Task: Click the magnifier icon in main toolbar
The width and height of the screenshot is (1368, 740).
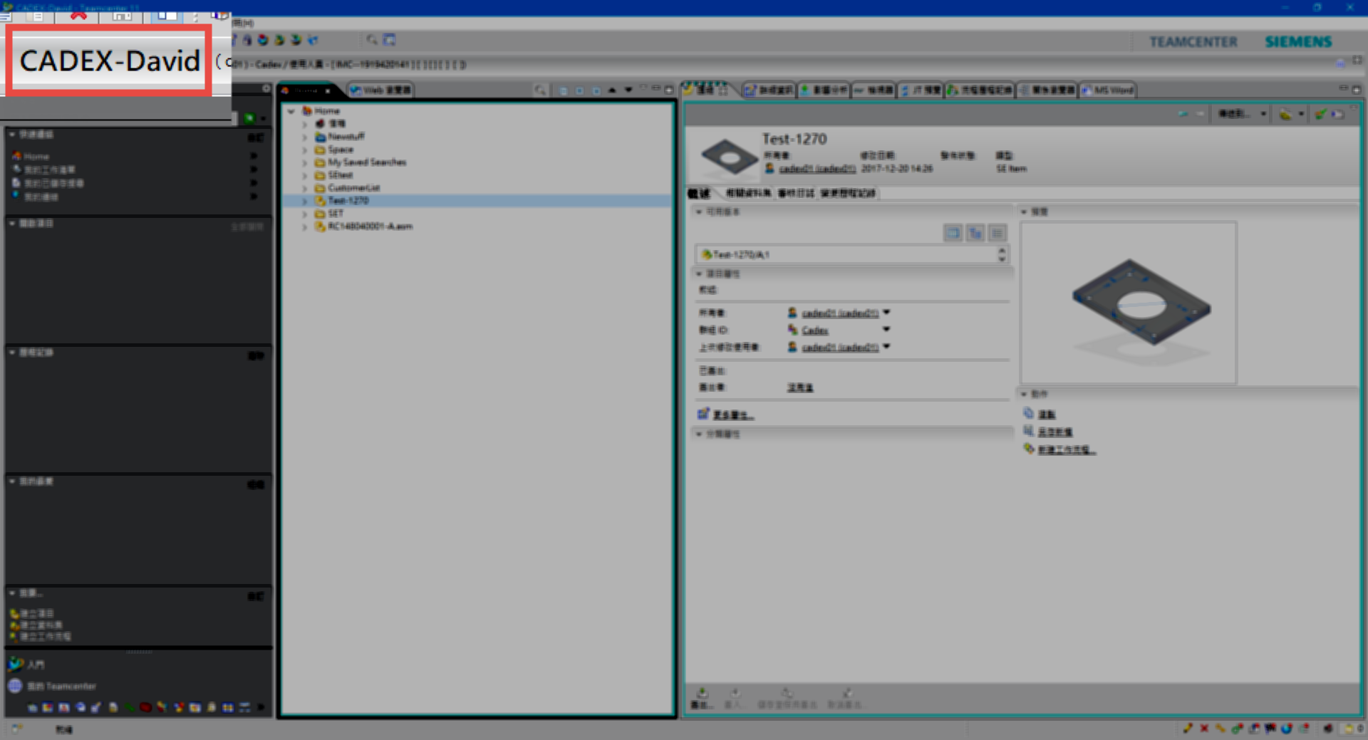Action: click(x=371, y=40)
